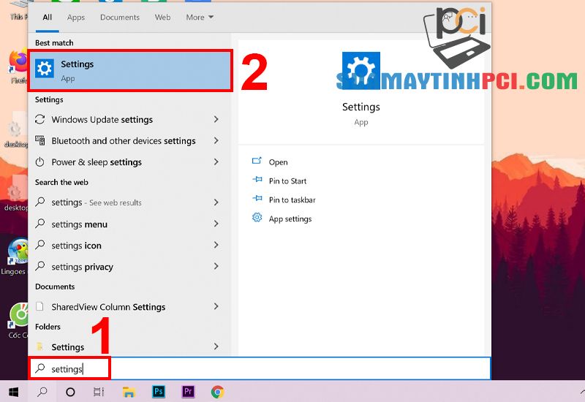Switch to the Documents tab

pos(120,17)
